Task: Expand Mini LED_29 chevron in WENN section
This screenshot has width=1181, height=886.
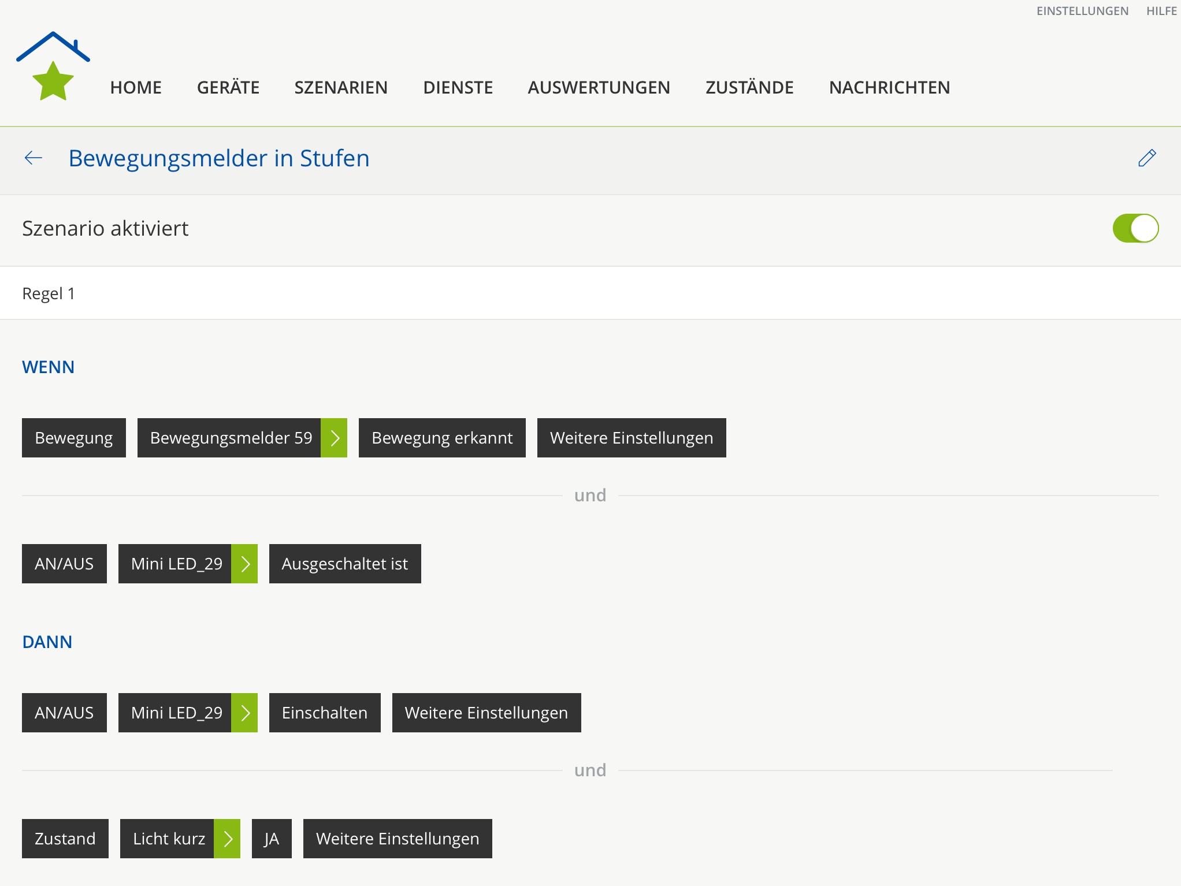Action: [x=244, y=564]
